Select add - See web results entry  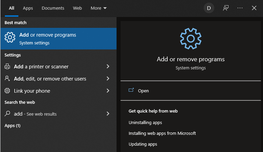pos(58,114)
